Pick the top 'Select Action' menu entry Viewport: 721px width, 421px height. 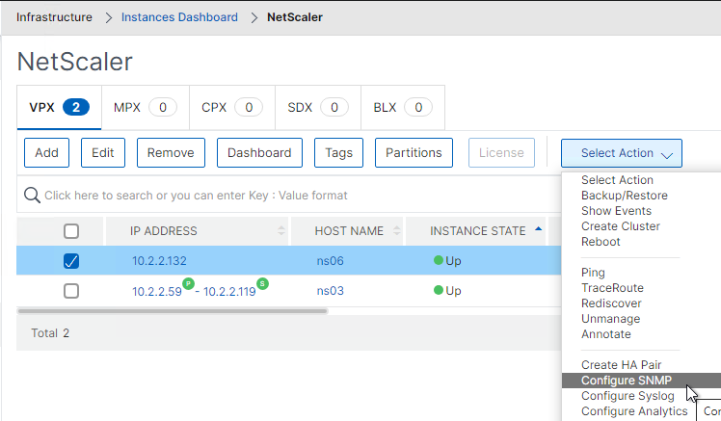(617, 180)
